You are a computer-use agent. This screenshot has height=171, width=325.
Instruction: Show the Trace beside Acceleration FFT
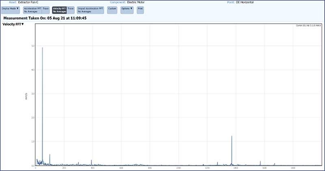point(45,10)
